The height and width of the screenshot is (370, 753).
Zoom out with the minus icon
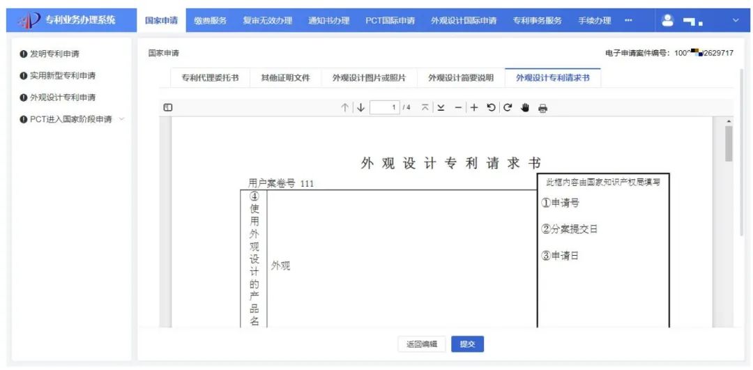coord(459,108)
